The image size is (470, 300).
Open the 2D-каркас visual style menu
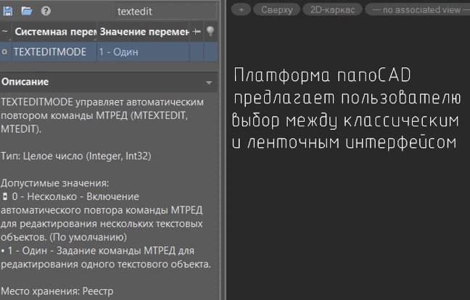click(332, 9)
